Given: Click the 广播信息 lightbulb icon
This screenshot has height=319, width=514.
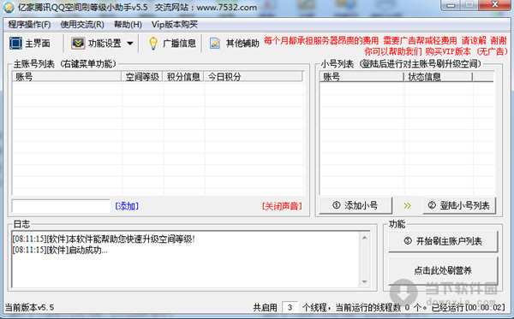Looking at the screenshot, I should coord(153,43).
